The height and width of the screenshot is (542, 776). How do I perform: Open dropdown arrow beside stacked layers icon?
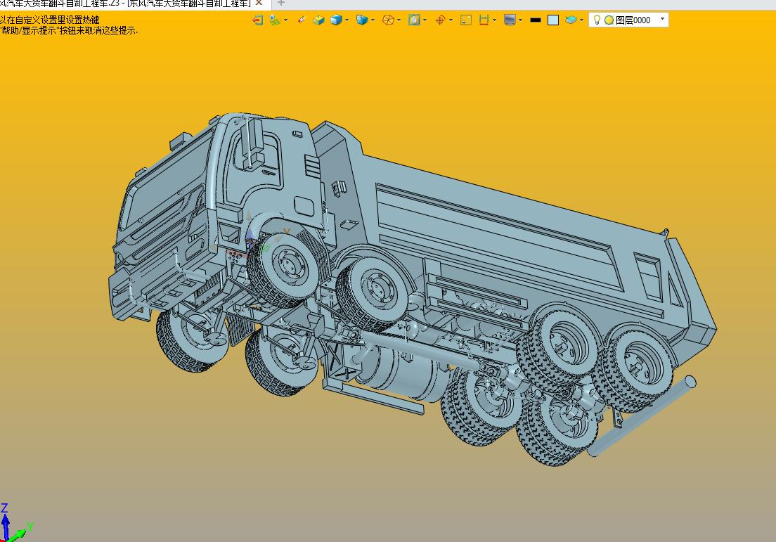click(x=581, y=20)
